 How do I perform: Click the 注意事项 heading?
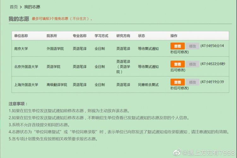[18, 104]
